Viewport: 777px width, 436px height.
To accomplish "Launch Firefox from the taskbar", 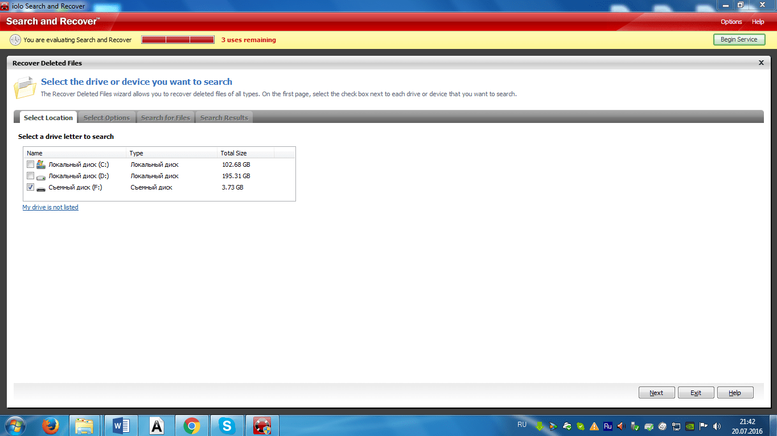I will click(x=51, y=425).
